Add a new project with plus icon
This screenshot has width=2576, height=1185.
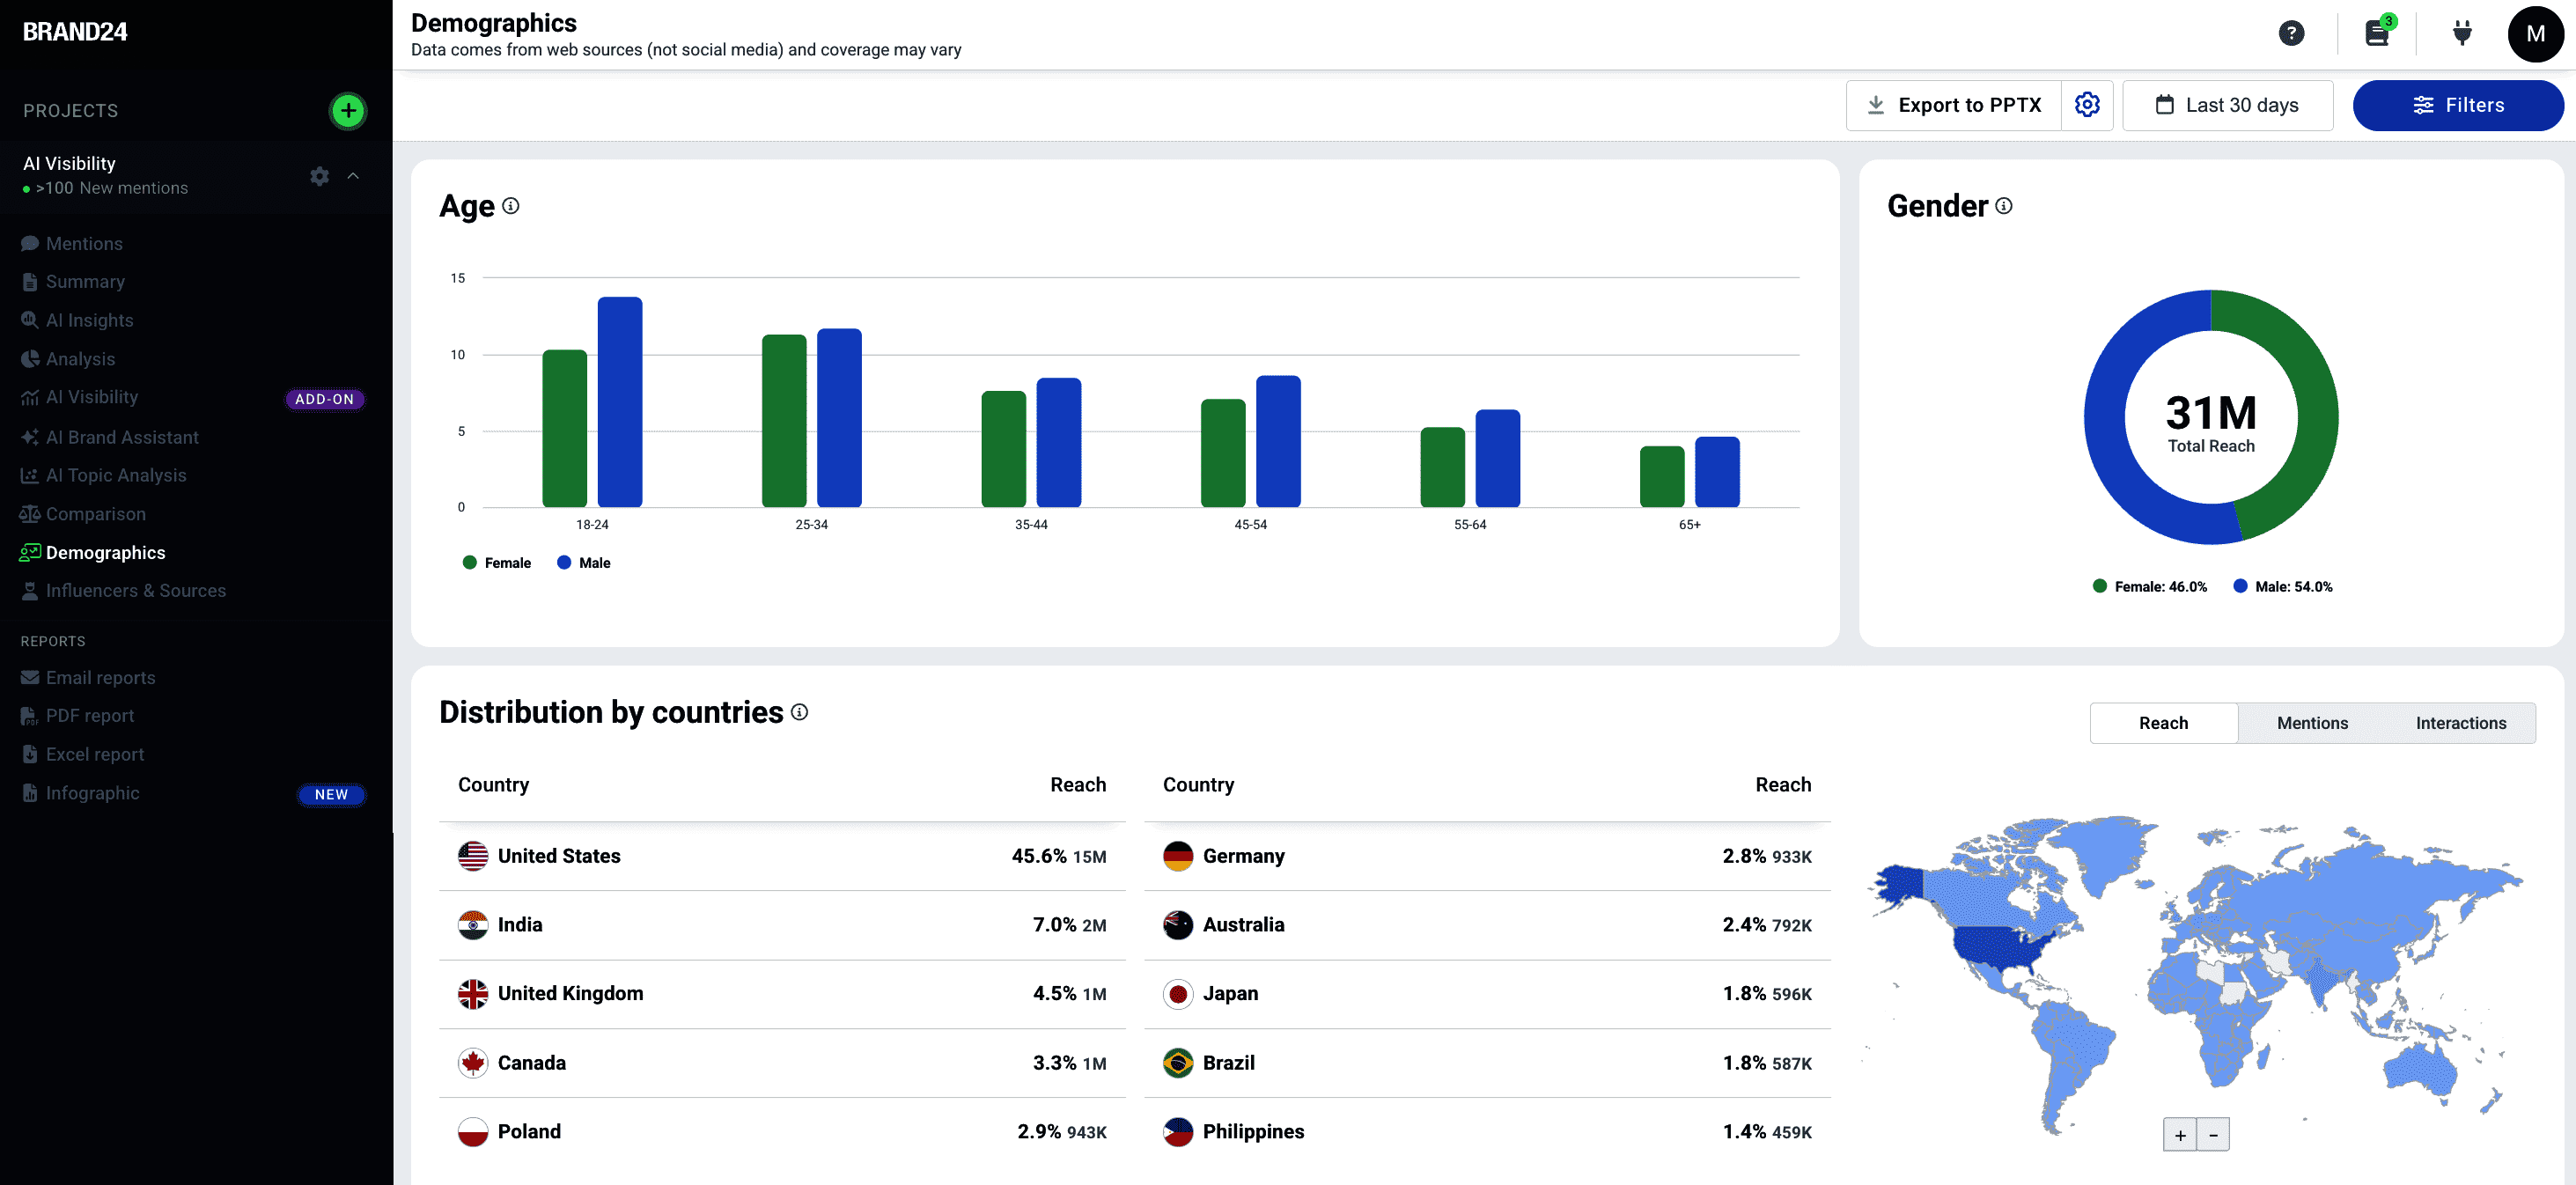point(348,110)
